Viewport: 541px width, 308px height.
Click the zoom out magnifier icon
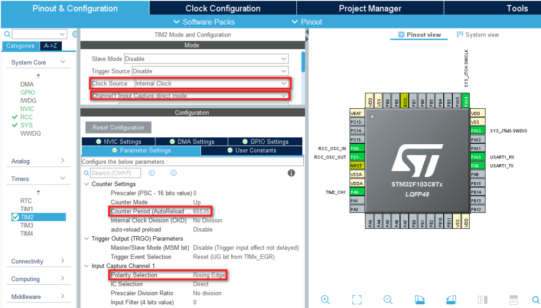388,300
